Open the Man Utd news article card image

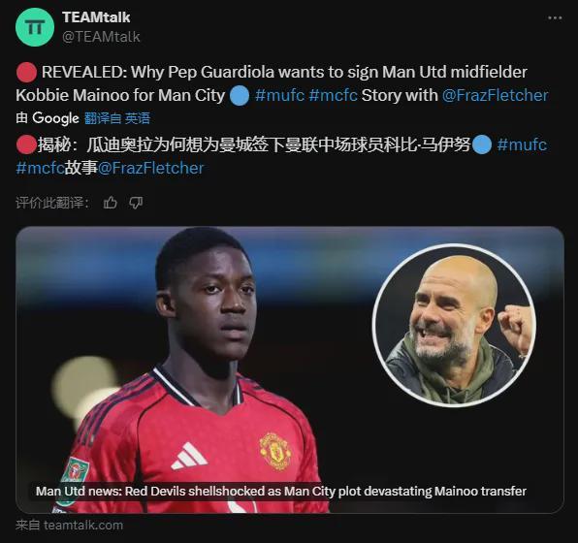290,369
